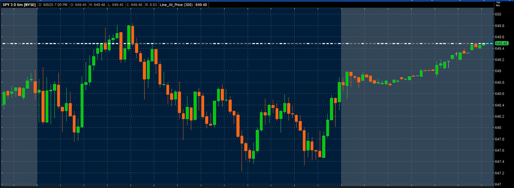Click the study value 649.48 in header
Image resolution: width=514 pixels, height=188 pixels.
pos(201,5)
